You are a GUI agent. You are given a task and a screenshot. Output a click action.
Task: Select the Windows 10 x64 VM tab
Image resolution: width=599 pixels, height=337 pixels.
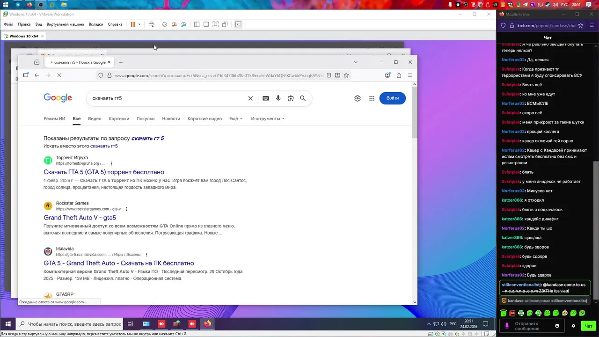[23, 36]
